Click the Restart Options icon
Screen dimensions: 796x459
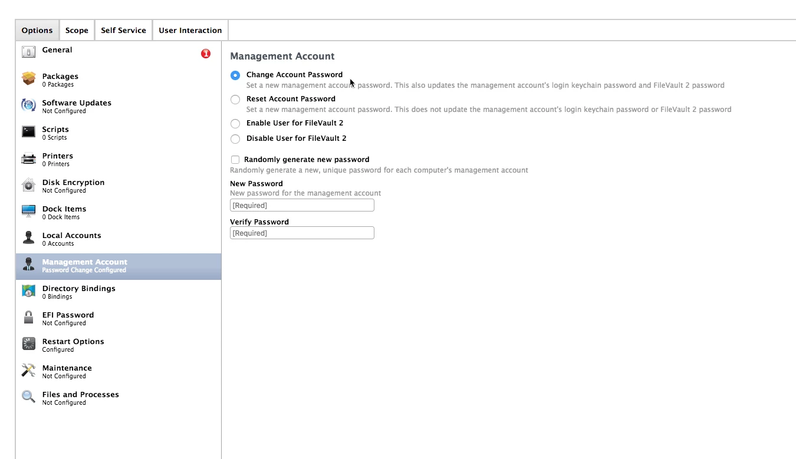pyautogui.click(x=28, y=344)
